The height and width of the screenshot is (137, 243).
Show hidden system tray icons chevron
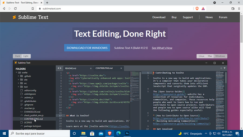(x=206, y=133)
